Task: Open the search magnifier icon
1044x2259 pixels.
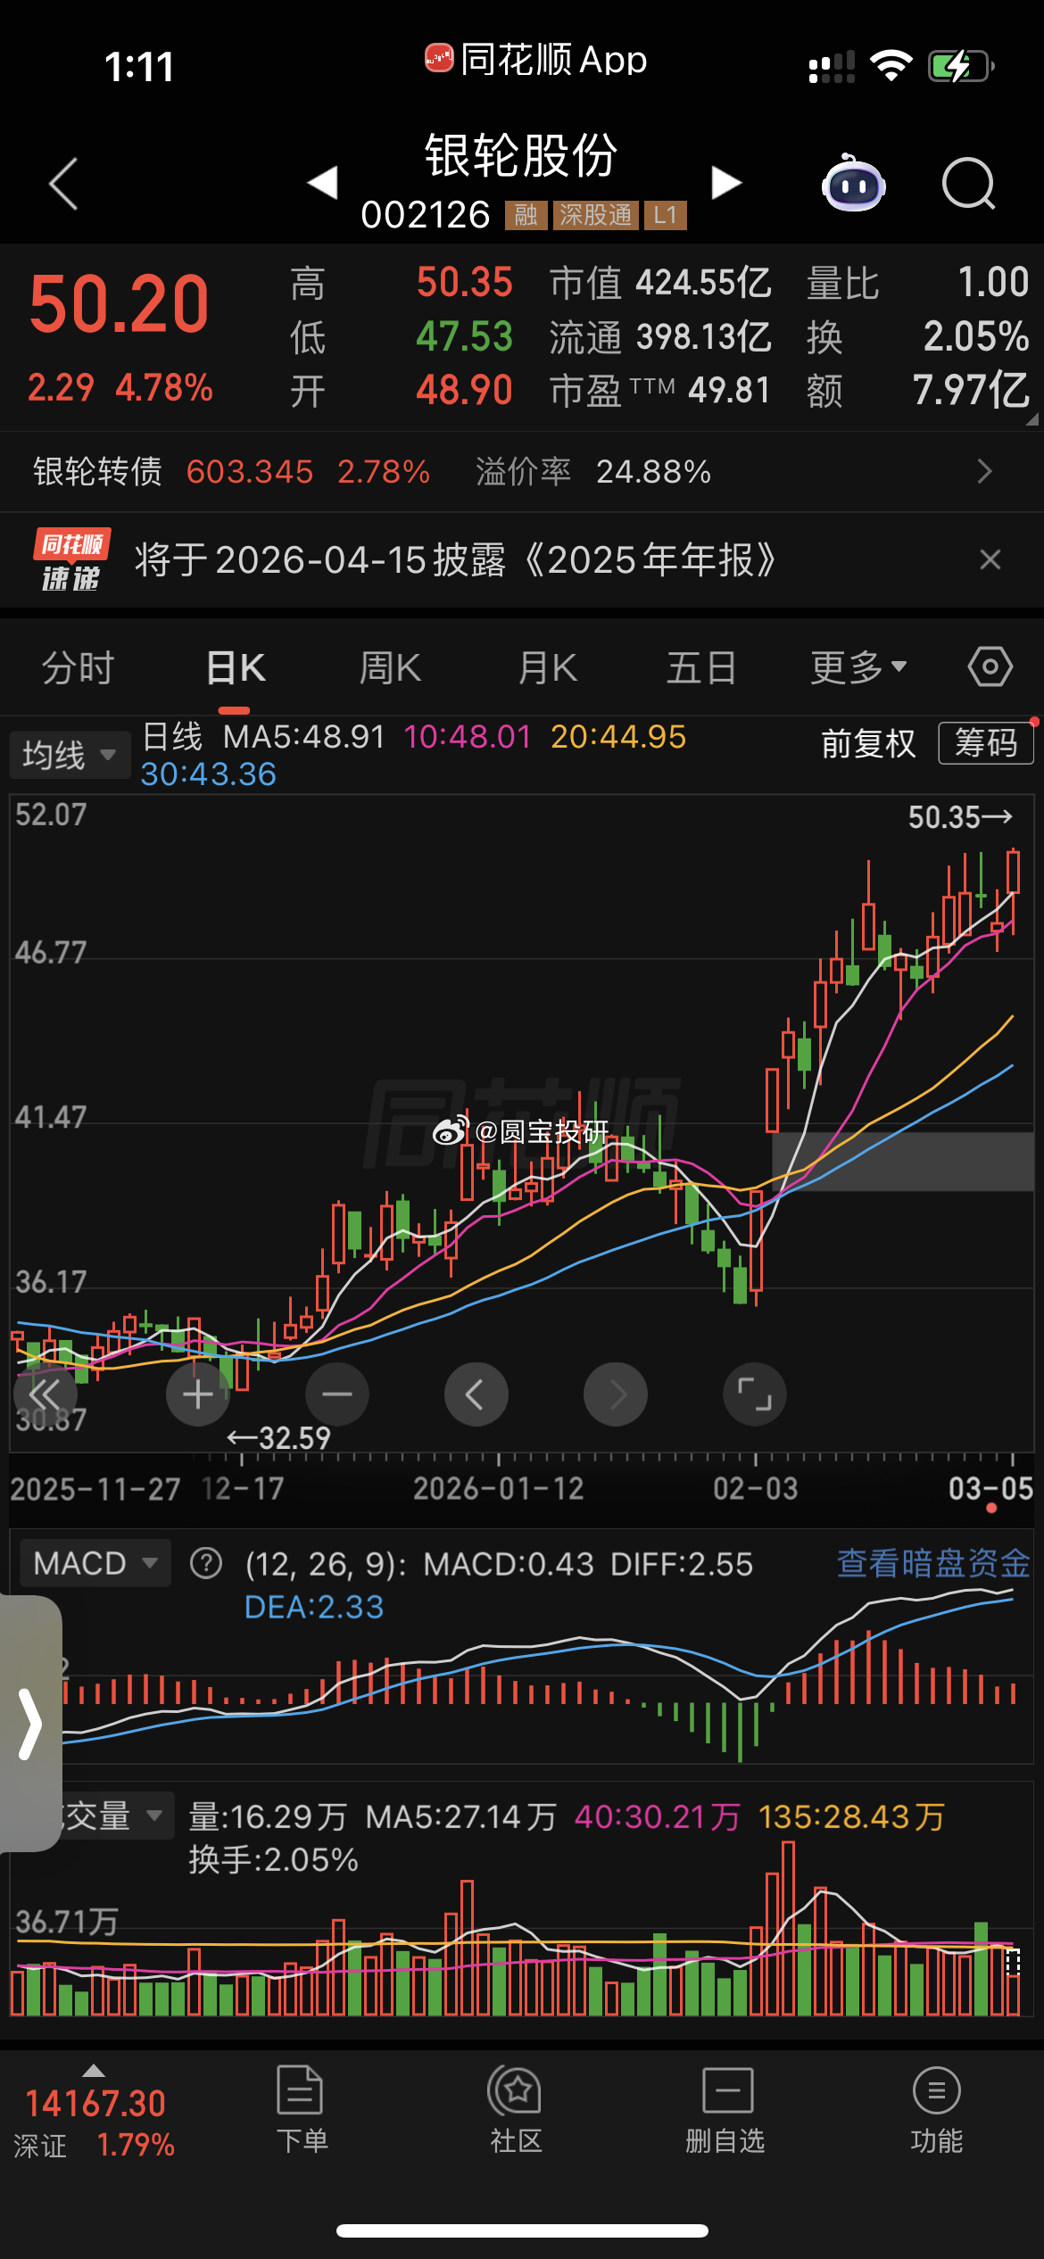Action: click(x=969, y=184)
